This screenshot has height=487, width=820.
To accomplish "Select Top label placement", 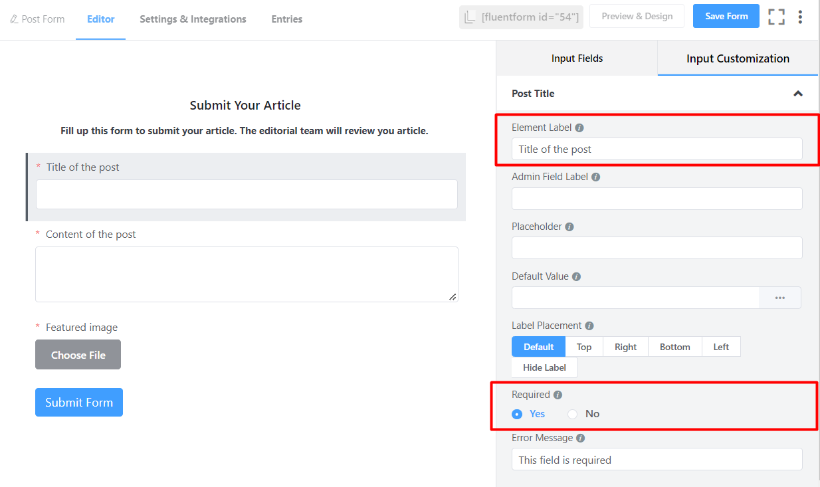I will [x=584, y=347].
